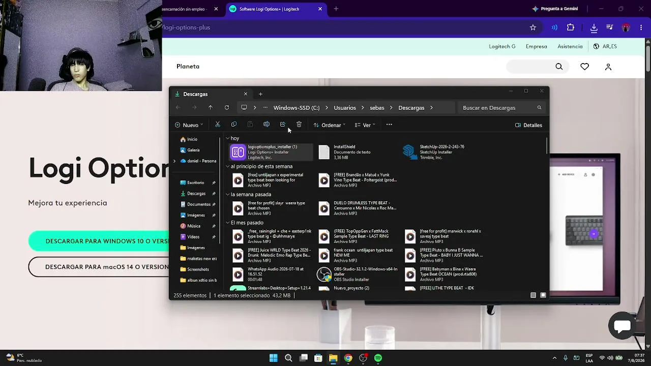
Task: Go up one folder level in Explorer
Action: (210, 108)
